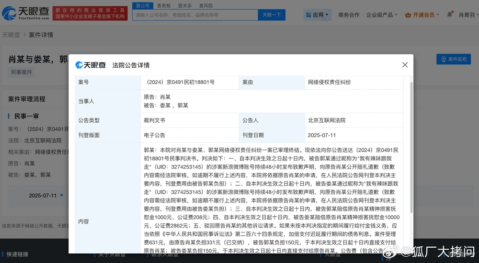Click the 网络侵权责任纠纷 cell in dialog
Image resolution: width=479 pixels, height=263 pixels.
coord(354,82)
